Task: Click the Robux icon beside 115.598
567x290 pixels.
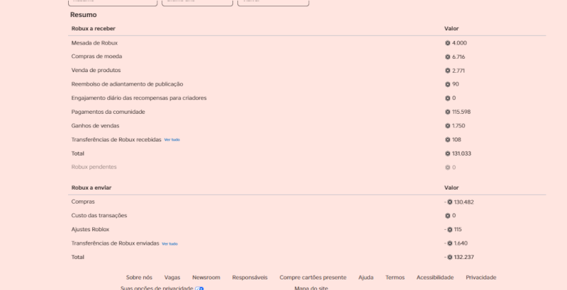Action: [x=447, y=112]
